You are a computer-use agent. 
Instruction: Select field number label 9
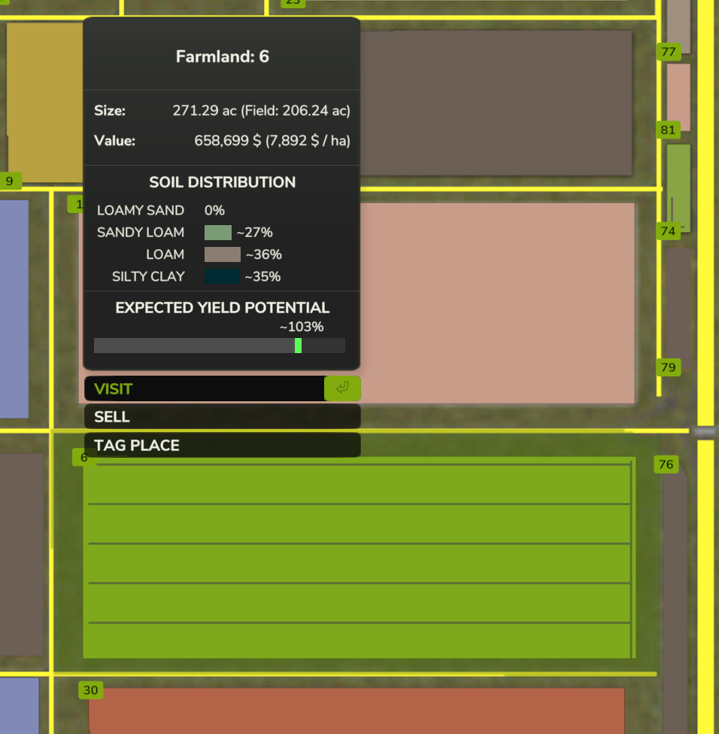(x=10, y=181)
